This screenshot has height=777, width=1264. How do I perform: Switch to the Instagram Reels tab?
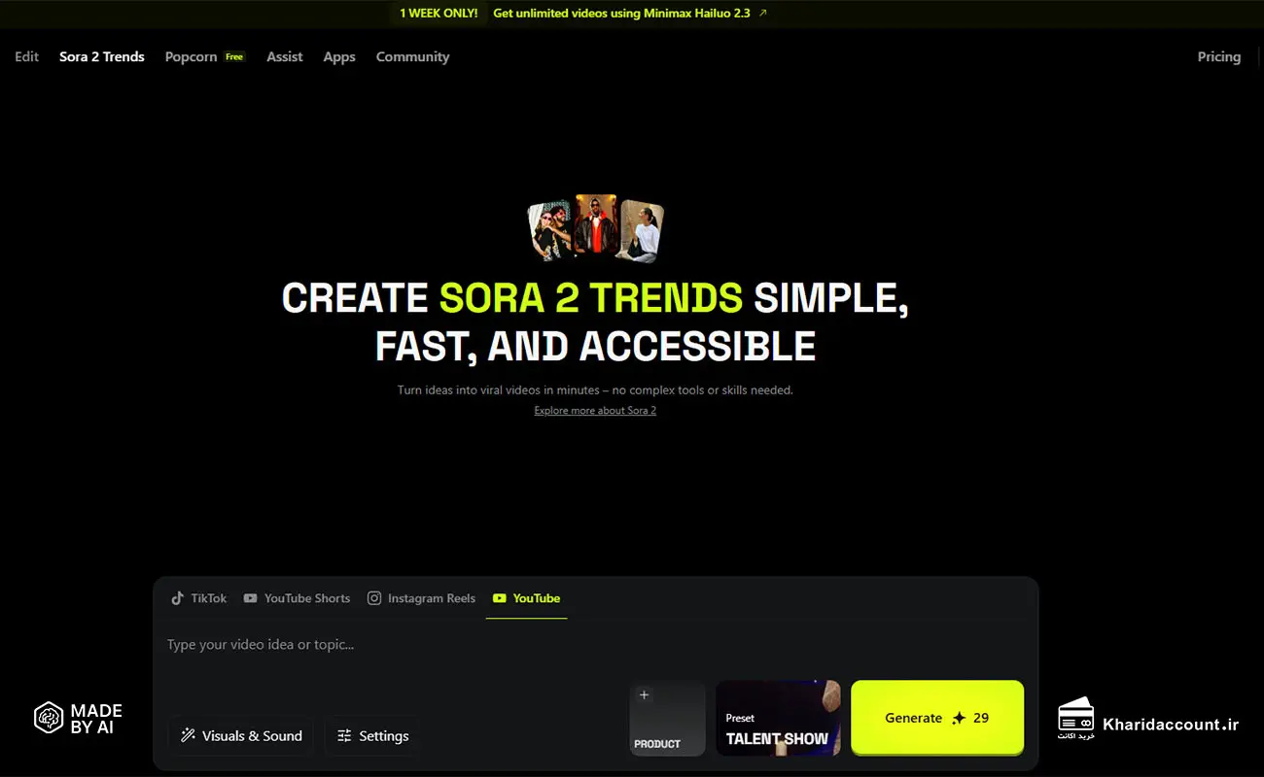tap(421, 598)
